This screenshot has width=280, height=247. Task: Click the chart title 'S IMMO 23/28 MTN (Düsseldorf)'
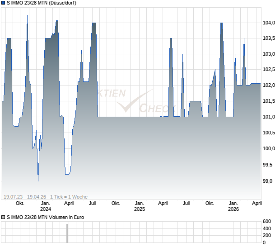click(42, 3)
